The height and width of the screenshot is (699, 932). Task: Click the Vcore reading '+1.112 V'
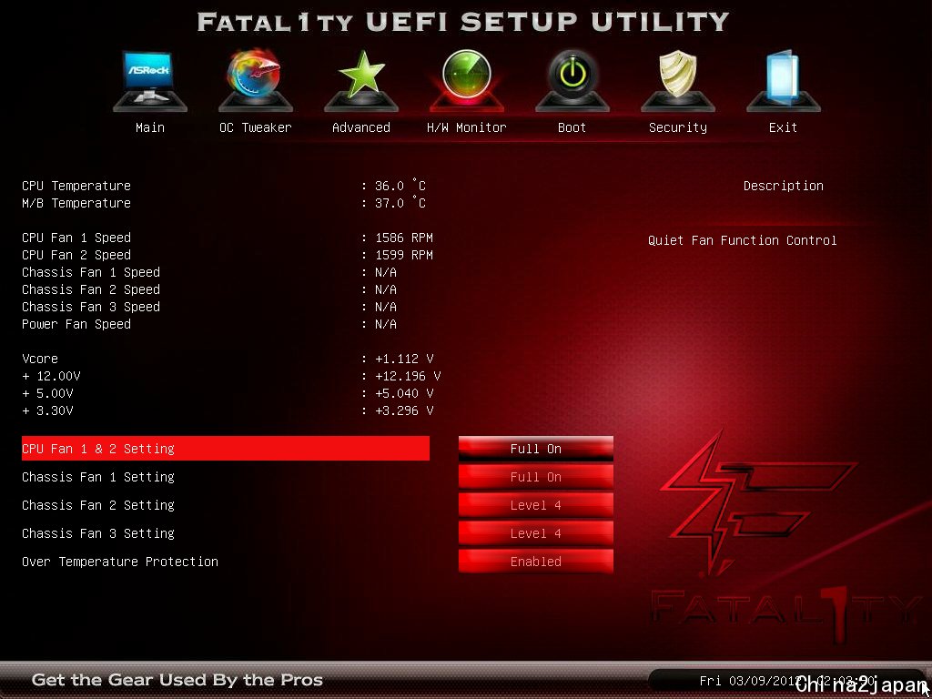(404, 359)
